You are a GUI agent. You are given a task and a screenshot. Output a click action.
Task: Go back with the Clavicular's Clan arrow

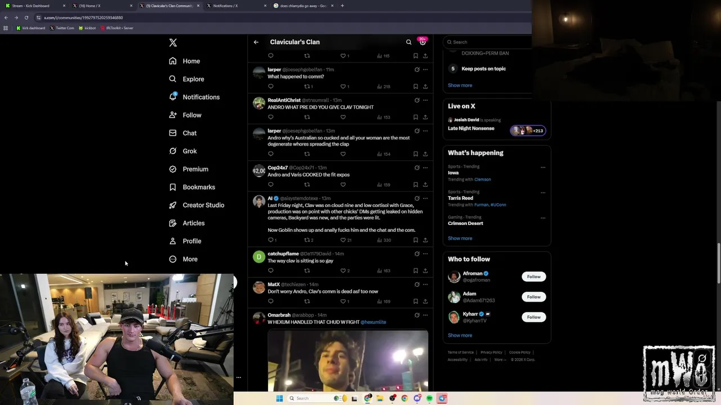coord(256,42)
